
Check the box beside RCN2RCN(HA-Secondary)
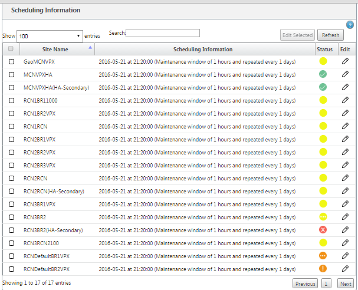[11, 192]
